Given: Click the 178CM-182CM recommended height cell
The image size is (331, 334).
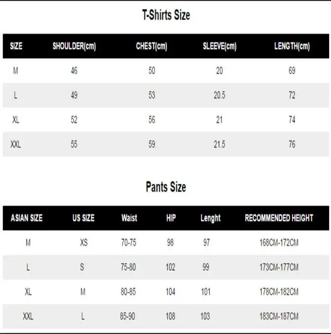Looking at the screenshot, I should tap(279, 292).
